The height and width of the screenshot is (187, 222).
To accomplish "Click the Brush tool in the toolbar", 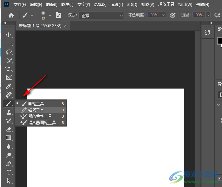I will pyautogui.click(x=9, y=104).
